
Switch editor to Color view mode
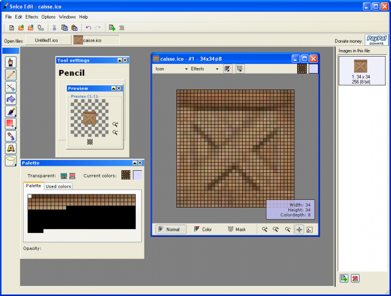tap(203, 230)
